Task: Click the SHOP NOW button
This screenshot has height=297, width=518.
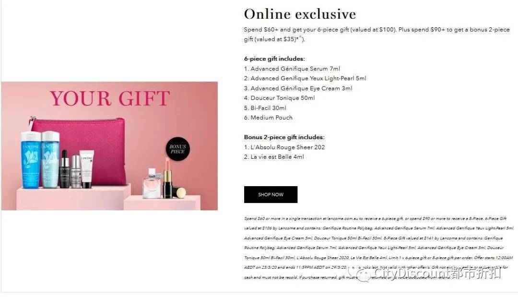Action: [x=271, y=195]
